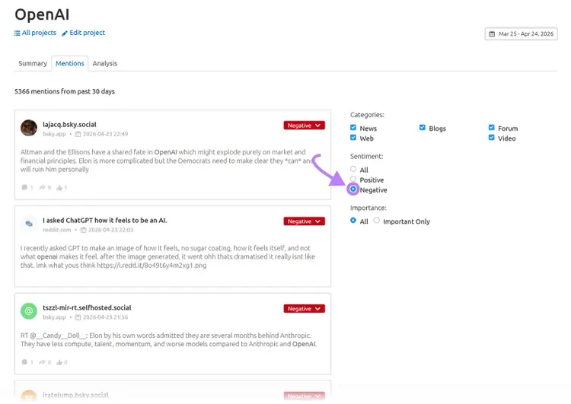Click the share icon on the tszzl-mir-rt mention

[42, 362]
